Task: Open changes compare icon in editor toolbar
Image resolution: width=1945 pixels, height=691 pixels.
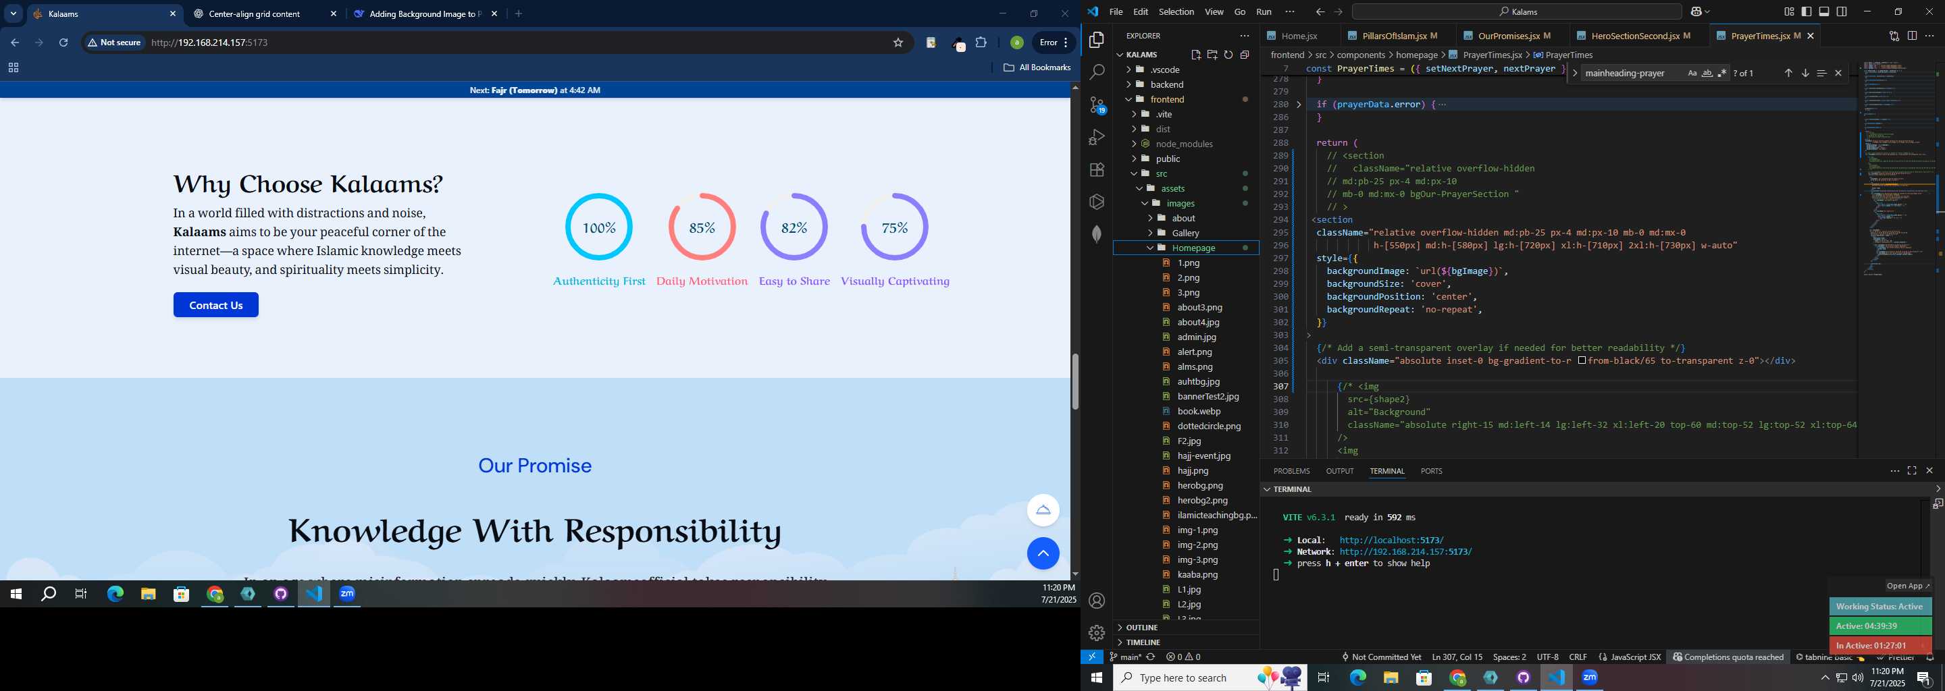Action: click(1894, 36)
